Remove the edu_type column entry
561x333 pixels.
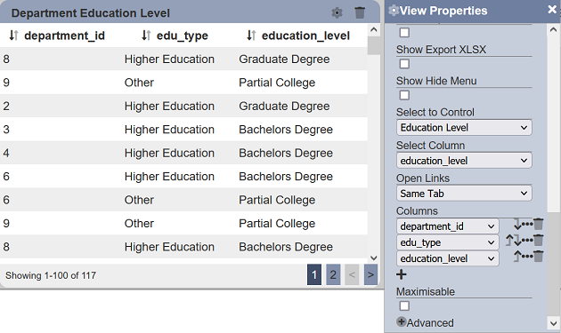click(x=539, y=240)
